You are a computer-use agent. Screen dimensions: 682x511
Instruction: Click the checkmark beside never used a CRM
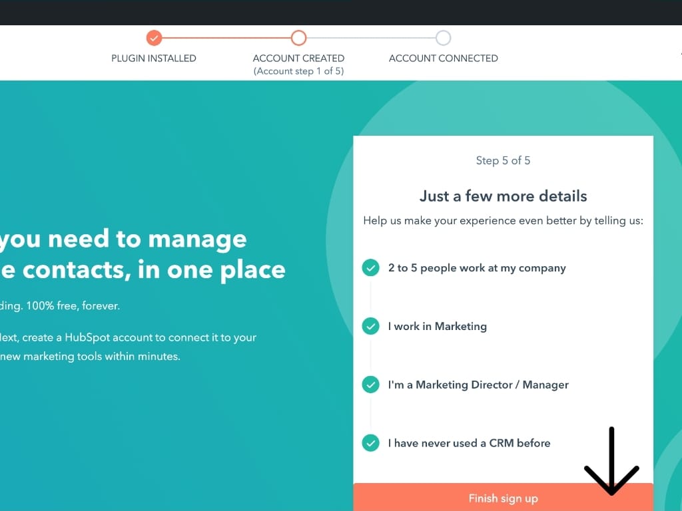370,442
